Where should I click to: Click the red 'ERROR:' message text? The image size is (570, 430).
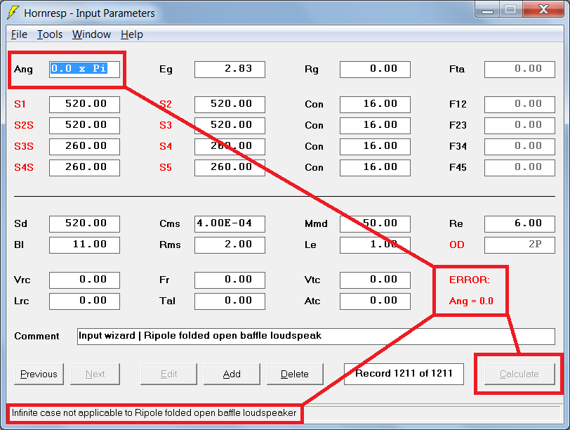(x=470, y=280)
